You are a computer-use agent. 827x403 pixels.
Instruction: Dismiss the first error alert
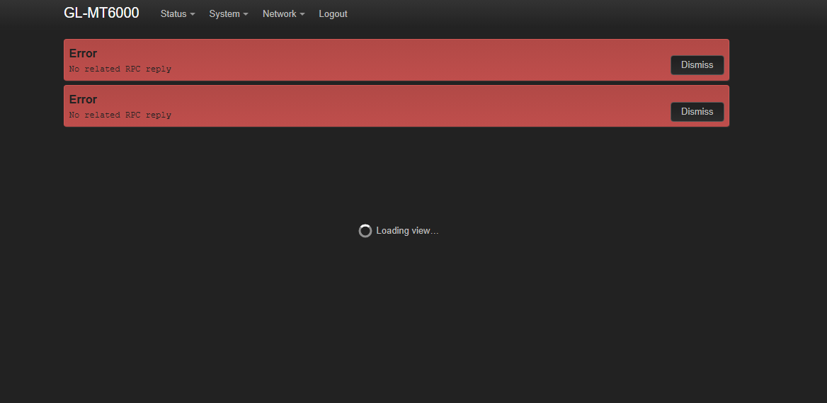(x=697, y=65)
